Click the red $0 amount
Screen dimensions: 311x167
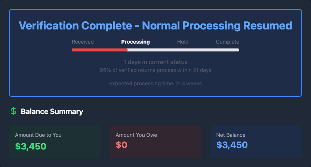coord(121,145)
